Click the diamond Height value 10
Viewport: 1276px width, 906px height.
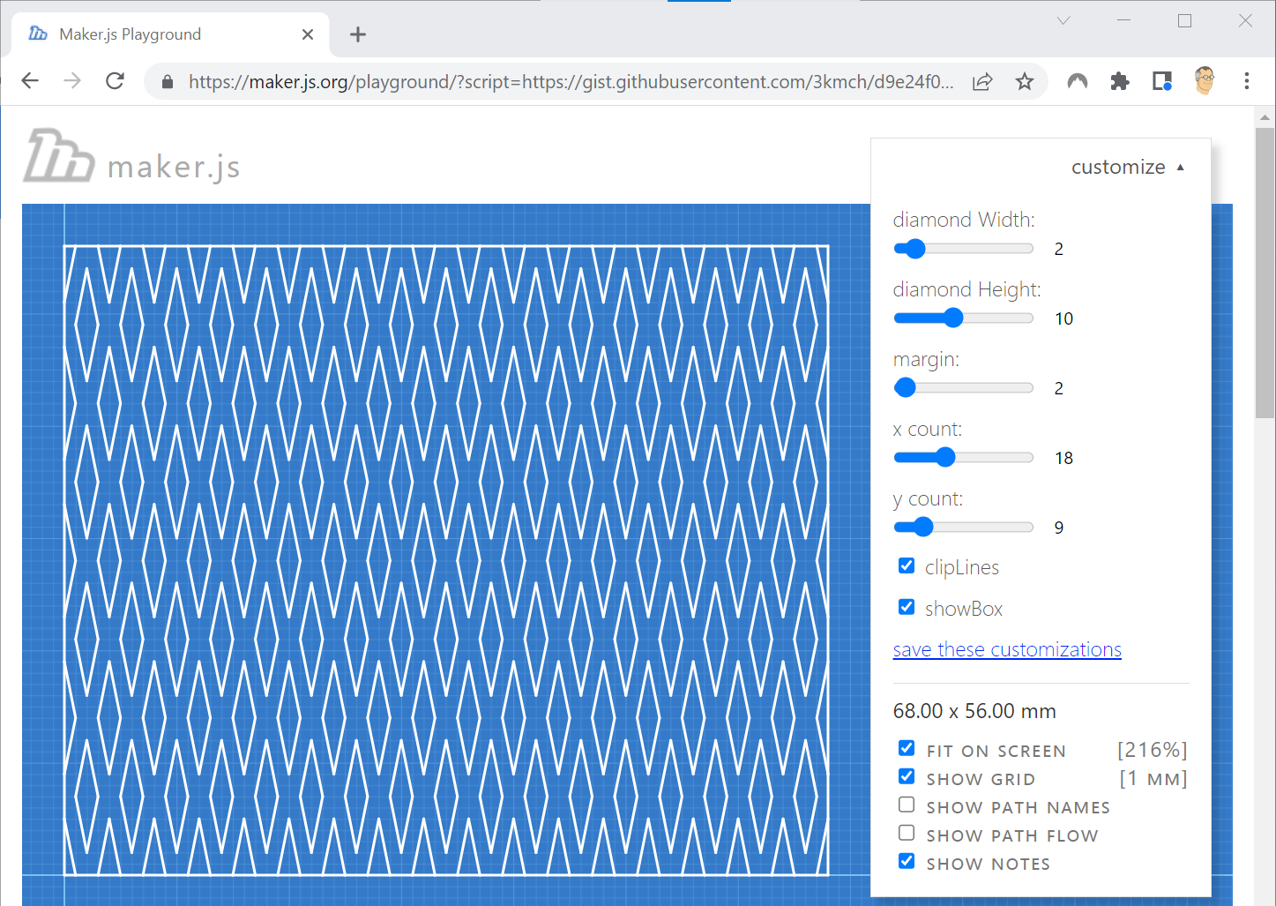1063,318
